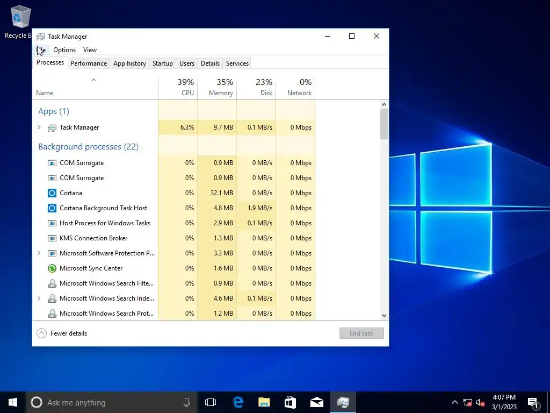Click the green Microsoft Sync Center icon
550x413 pixels.
(52, 268)
